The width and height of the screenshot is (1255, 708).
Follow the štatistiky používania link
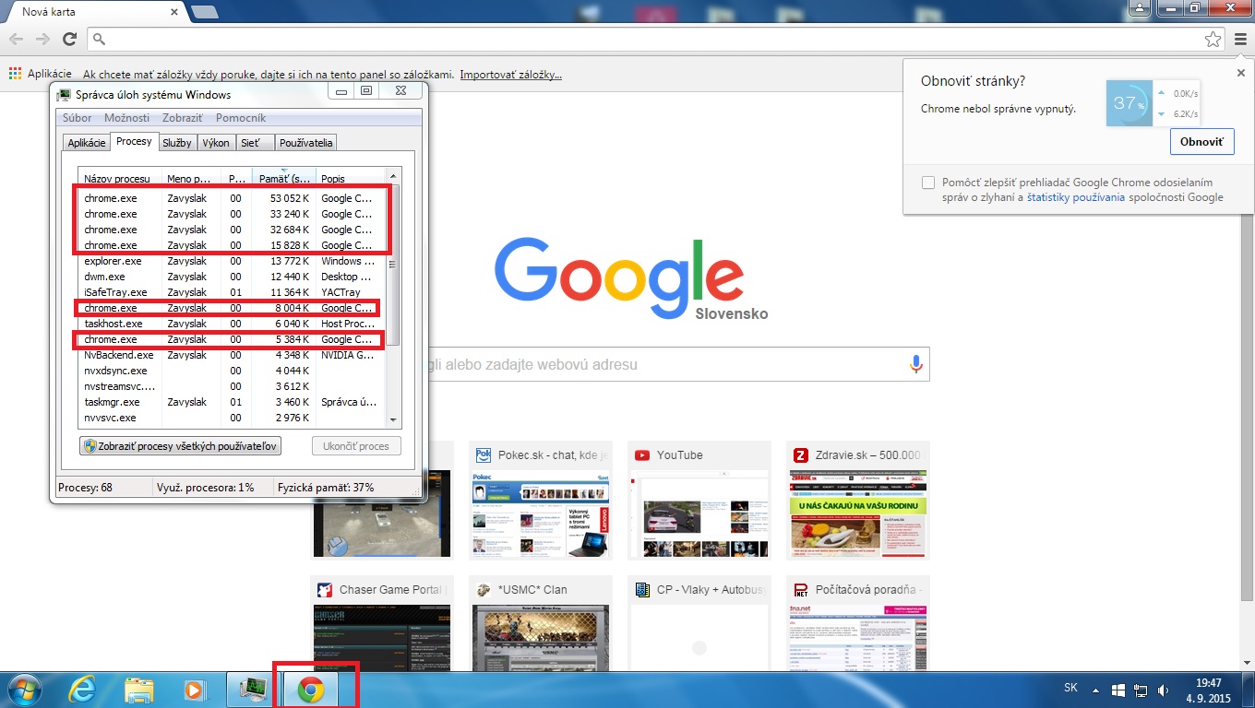(1076, 196)
